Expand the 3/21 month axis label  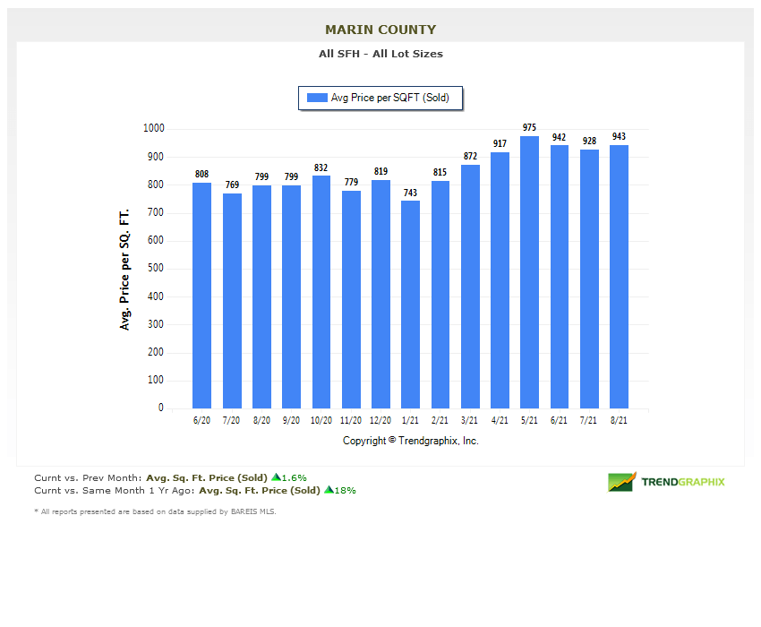pos(469,419)
